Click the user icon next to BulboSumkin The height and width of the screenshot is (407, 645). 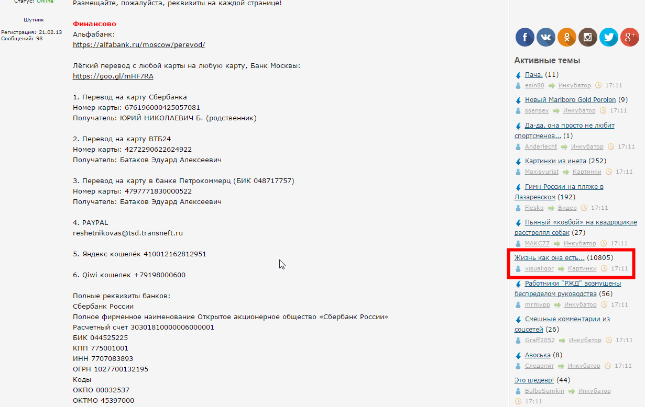tap(518, 391)
